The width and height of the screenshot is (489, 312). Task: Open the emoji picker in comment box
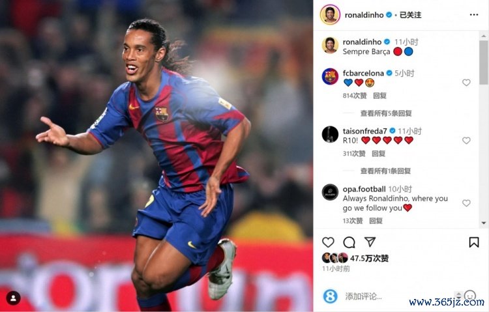[470, 295]
